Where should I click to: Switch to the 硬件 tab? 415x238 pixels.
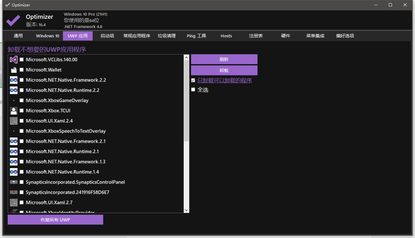click(x=286, y=36)
